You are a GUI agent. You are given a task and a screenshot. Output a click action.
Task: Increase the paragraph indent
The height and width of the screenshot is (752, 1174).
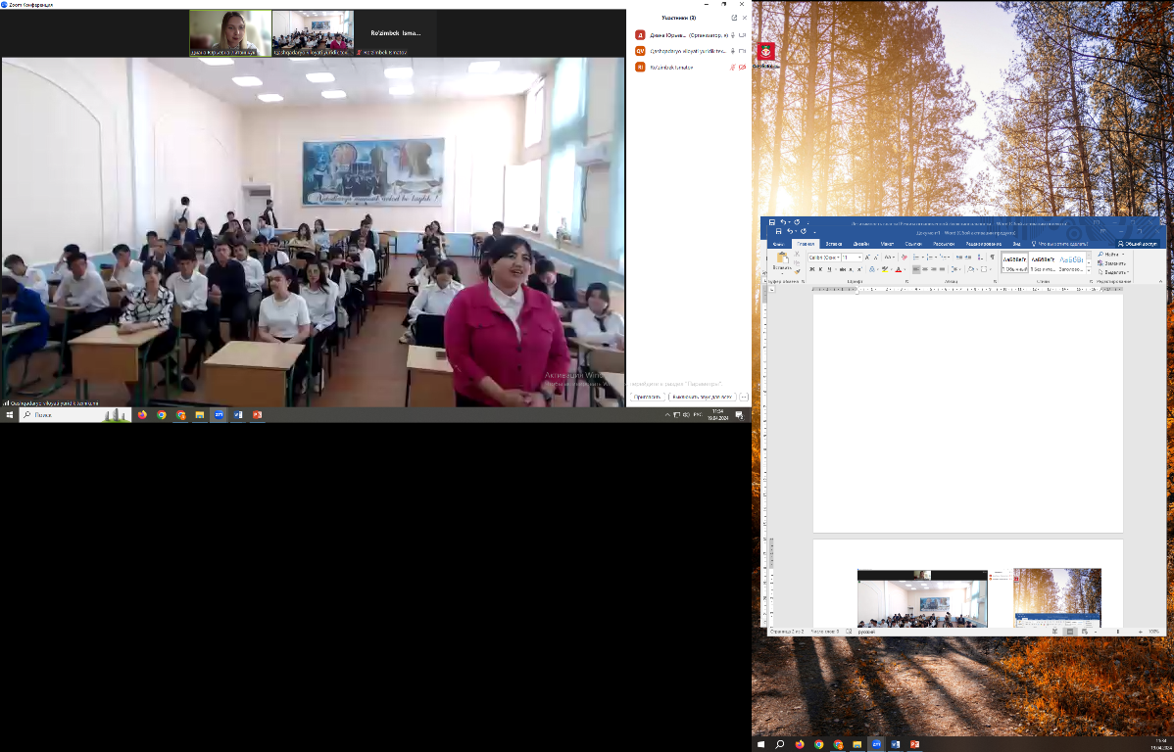[x=968, y=258]
